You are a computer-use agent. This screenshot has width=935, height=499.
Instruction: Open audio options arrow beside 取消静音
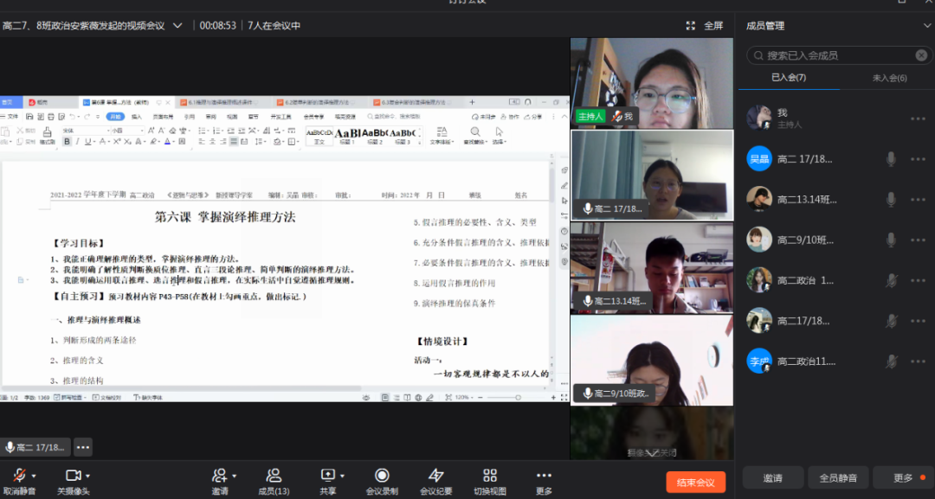coord(35,474)
